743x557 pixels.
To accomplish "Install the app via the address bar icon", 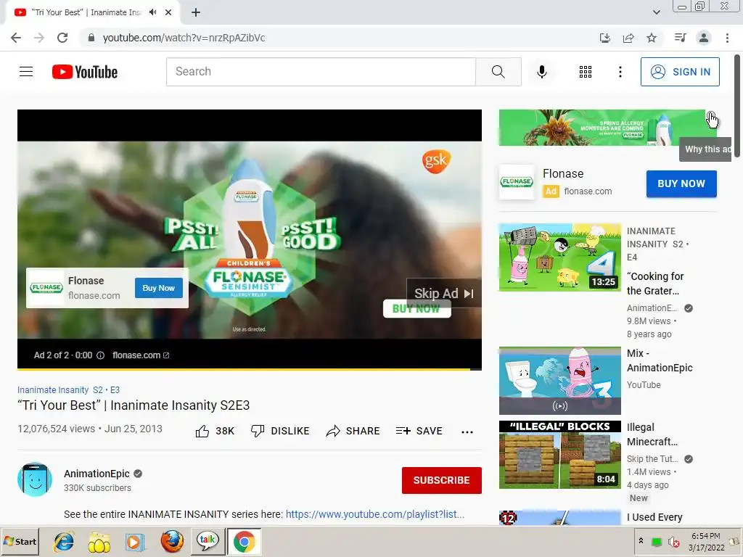I will click(x=604, y=38).
